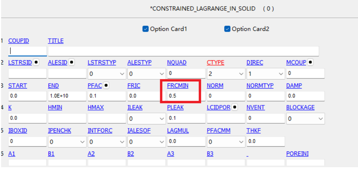Click the END field showing 1.0E+10
358x169 pixels.
click(67, 96)
